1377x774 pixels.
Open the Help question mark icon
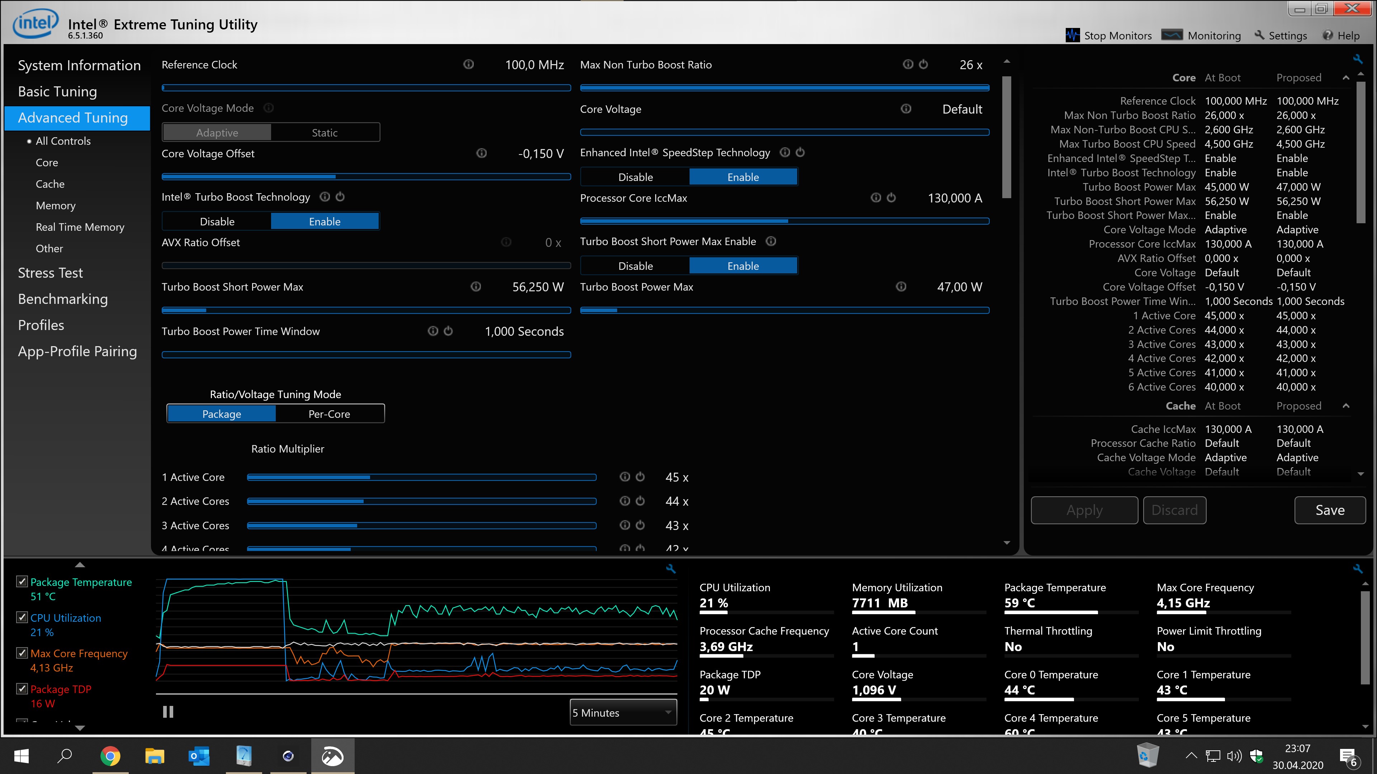point(1328,35)
